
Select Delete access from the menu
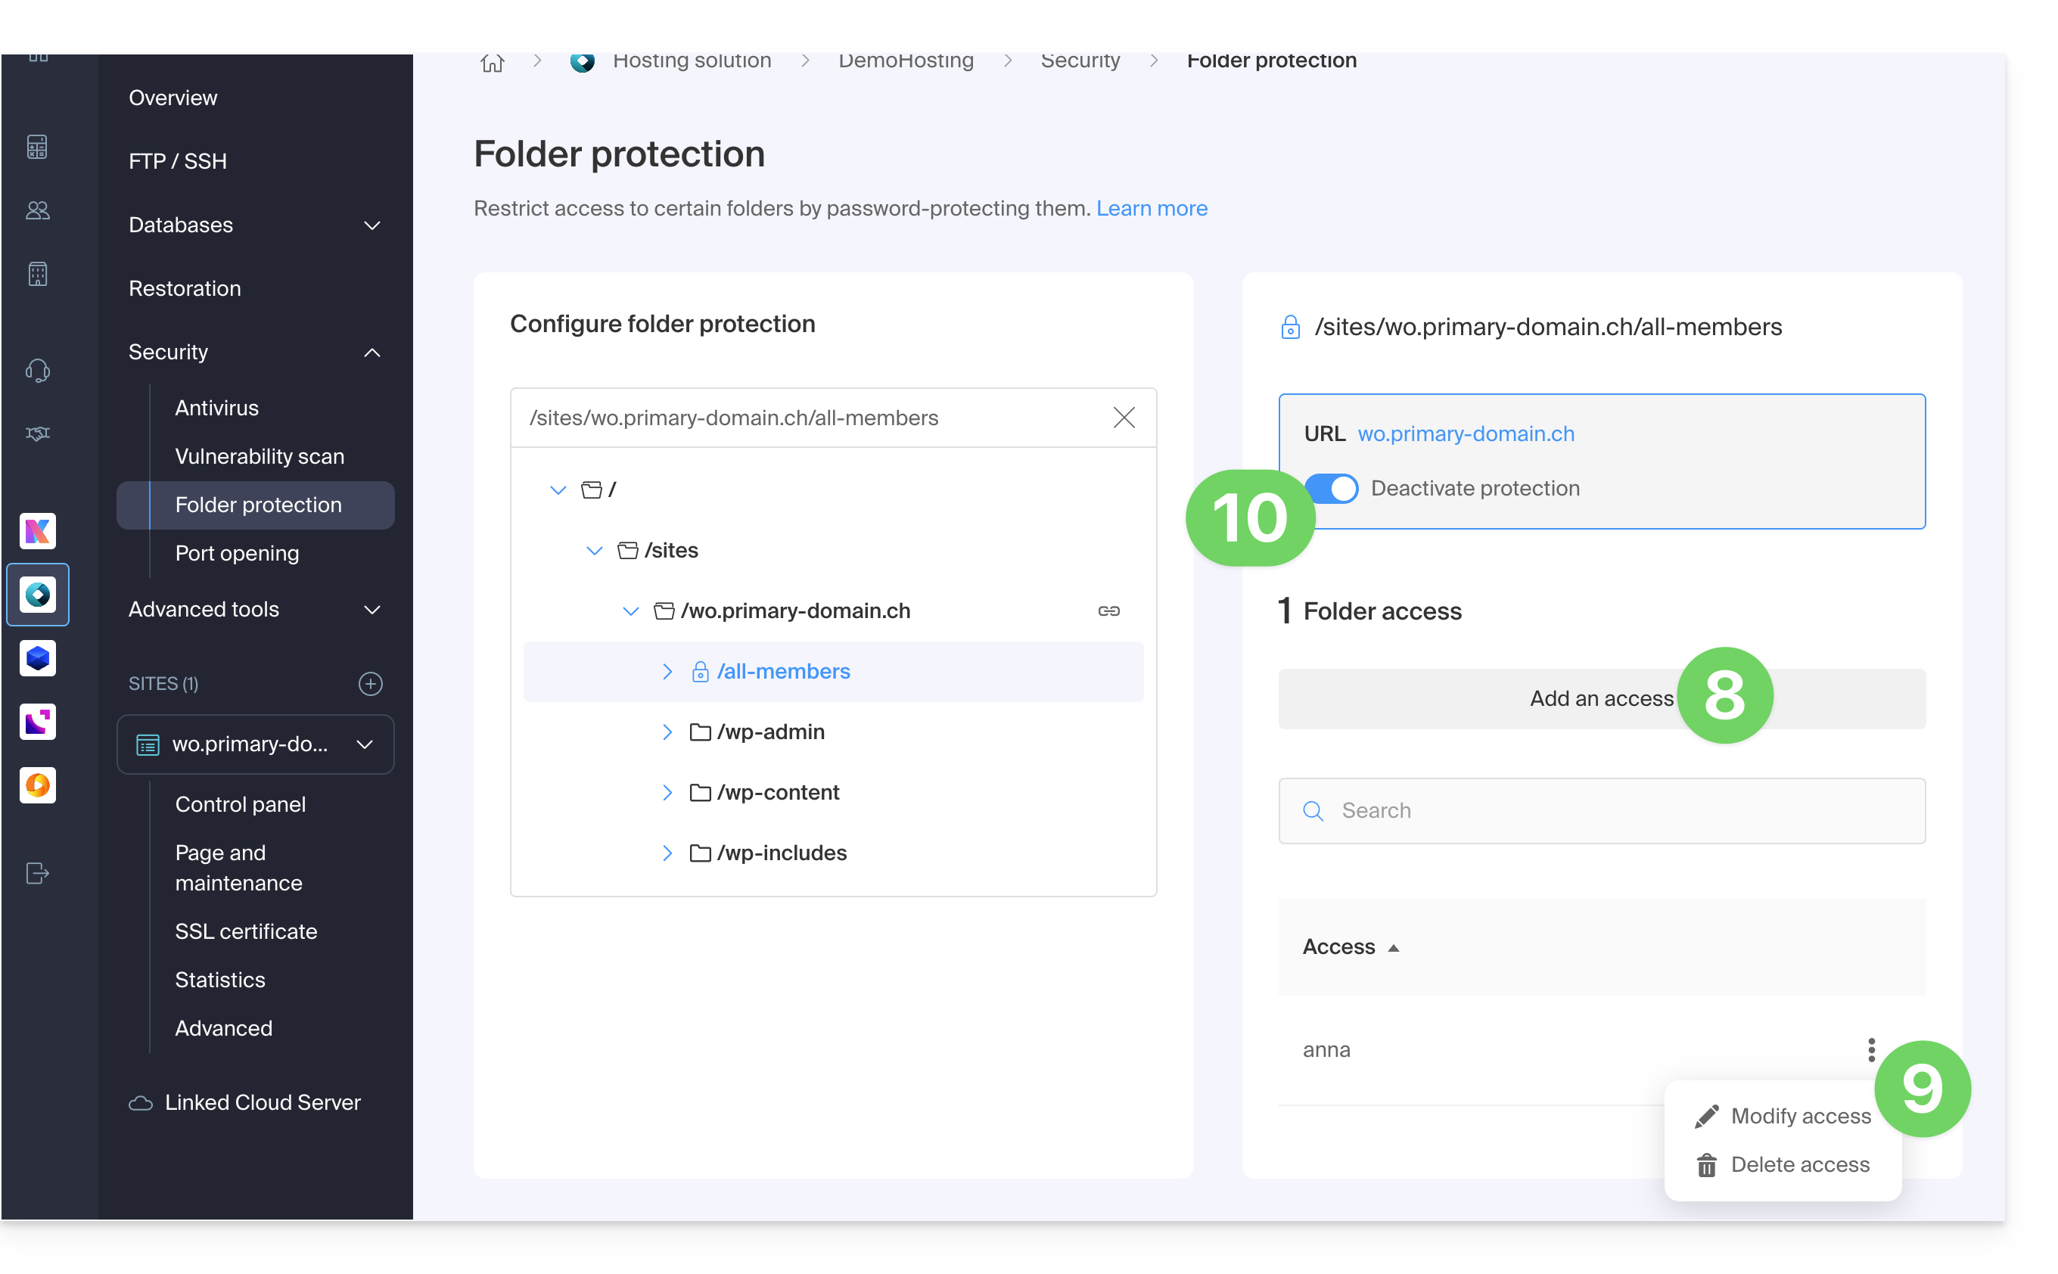pyautogui.click(x=1782, y=1165)
